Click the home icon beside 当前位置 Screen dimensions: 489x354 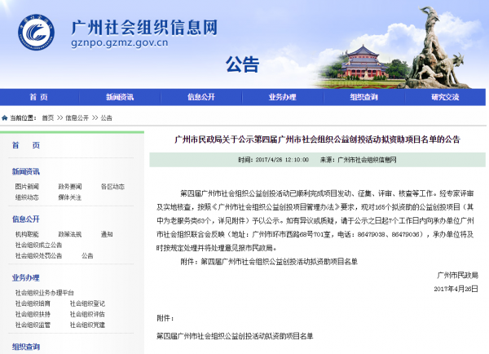pos(5,118)
